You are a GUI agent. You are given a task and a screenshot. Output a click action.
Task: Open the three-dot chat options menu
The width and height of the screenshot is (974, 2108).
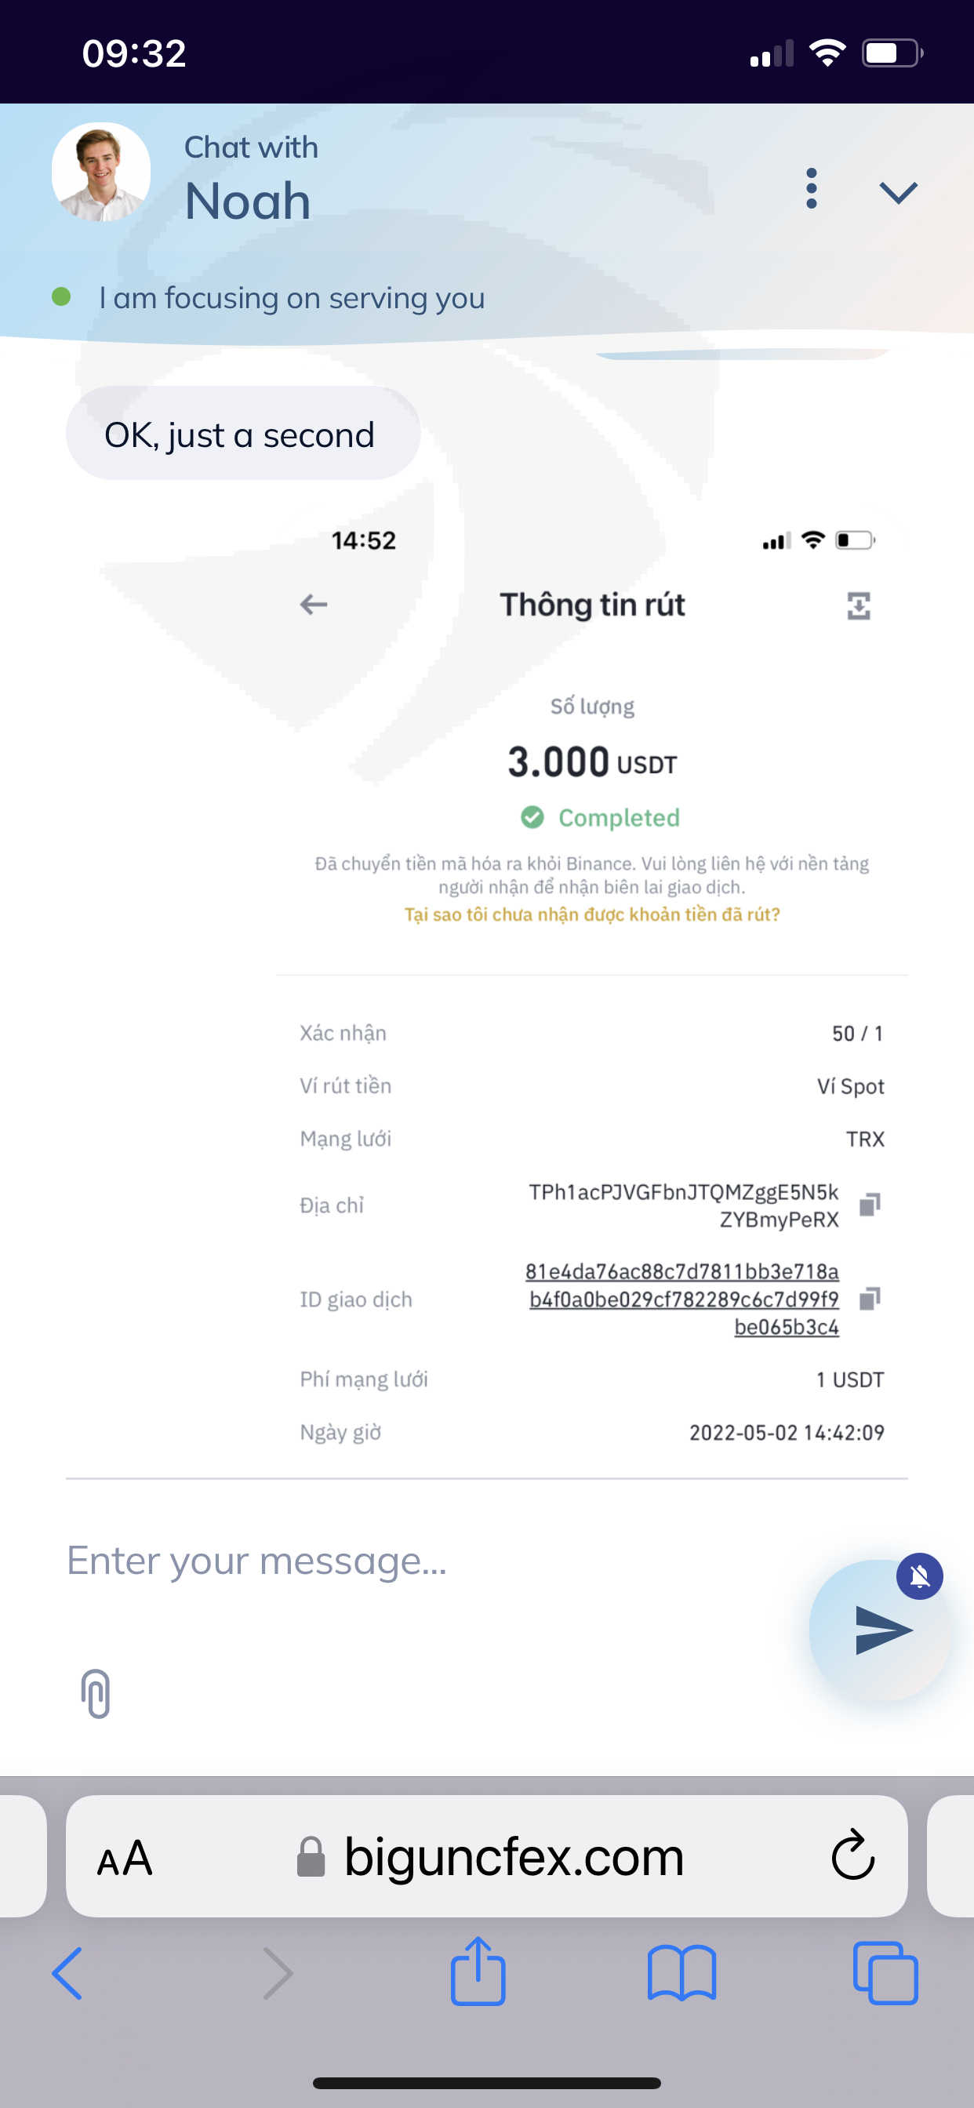[810, 189]
